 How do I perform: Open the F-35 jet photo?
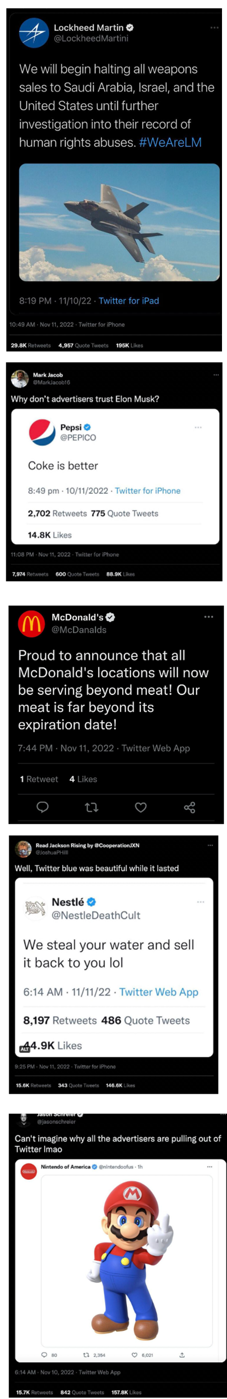(x=119, y=222)
